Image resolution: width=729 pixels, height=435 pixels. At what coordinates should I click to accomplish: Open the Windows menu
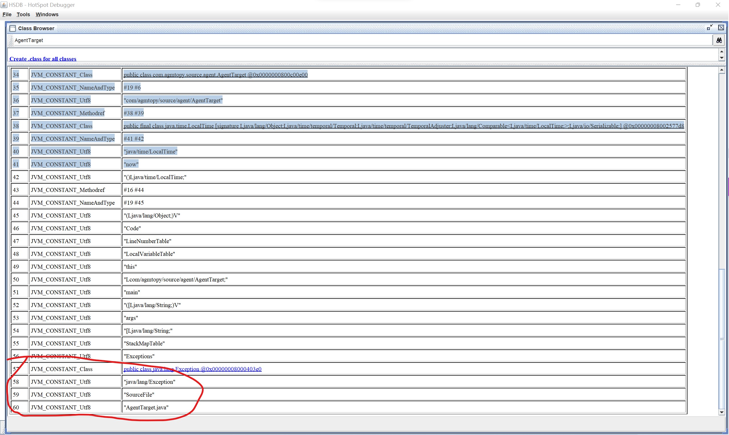47,14
